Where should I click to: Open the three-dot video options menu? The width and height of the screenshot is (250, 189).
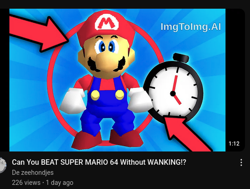[241, 162]
